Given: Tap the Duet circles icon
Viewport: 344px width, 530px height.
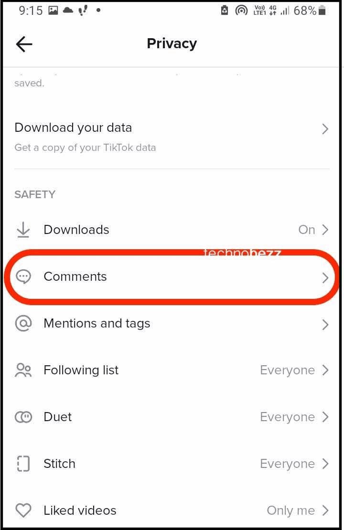Looking at the screenshot, I should (23, 417).
